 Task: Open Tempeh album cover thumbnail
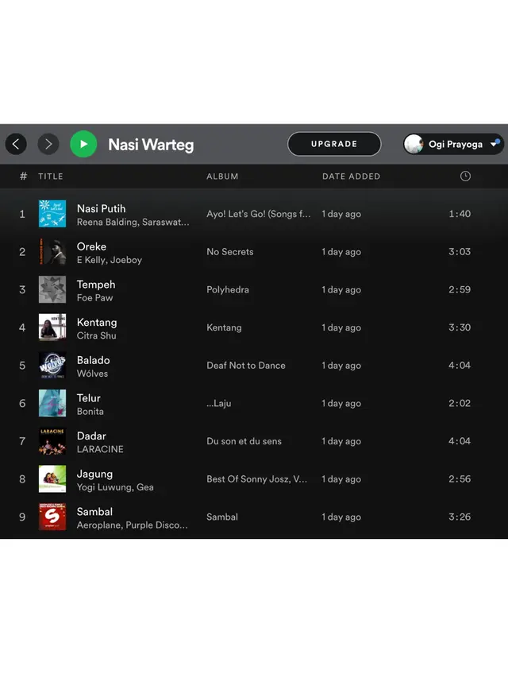(52, 289)
